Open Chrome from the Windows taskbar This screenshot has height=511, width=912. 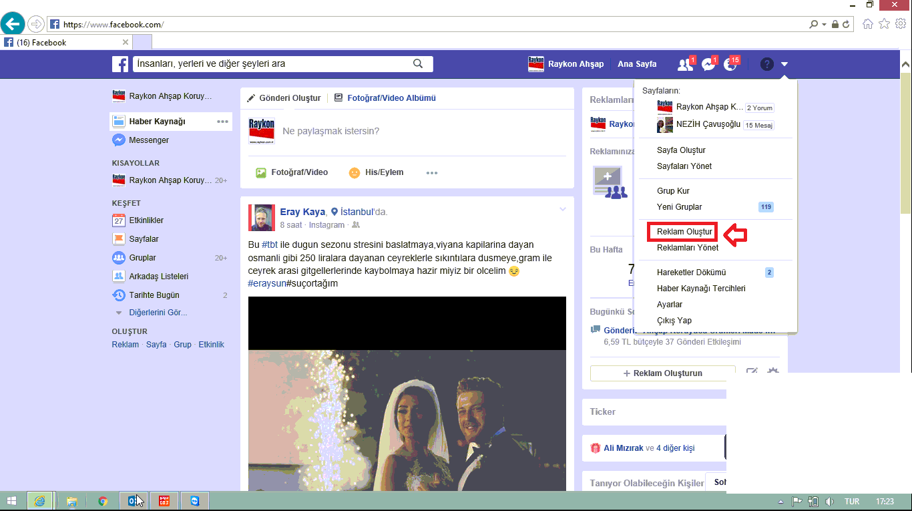coord(102,501)
